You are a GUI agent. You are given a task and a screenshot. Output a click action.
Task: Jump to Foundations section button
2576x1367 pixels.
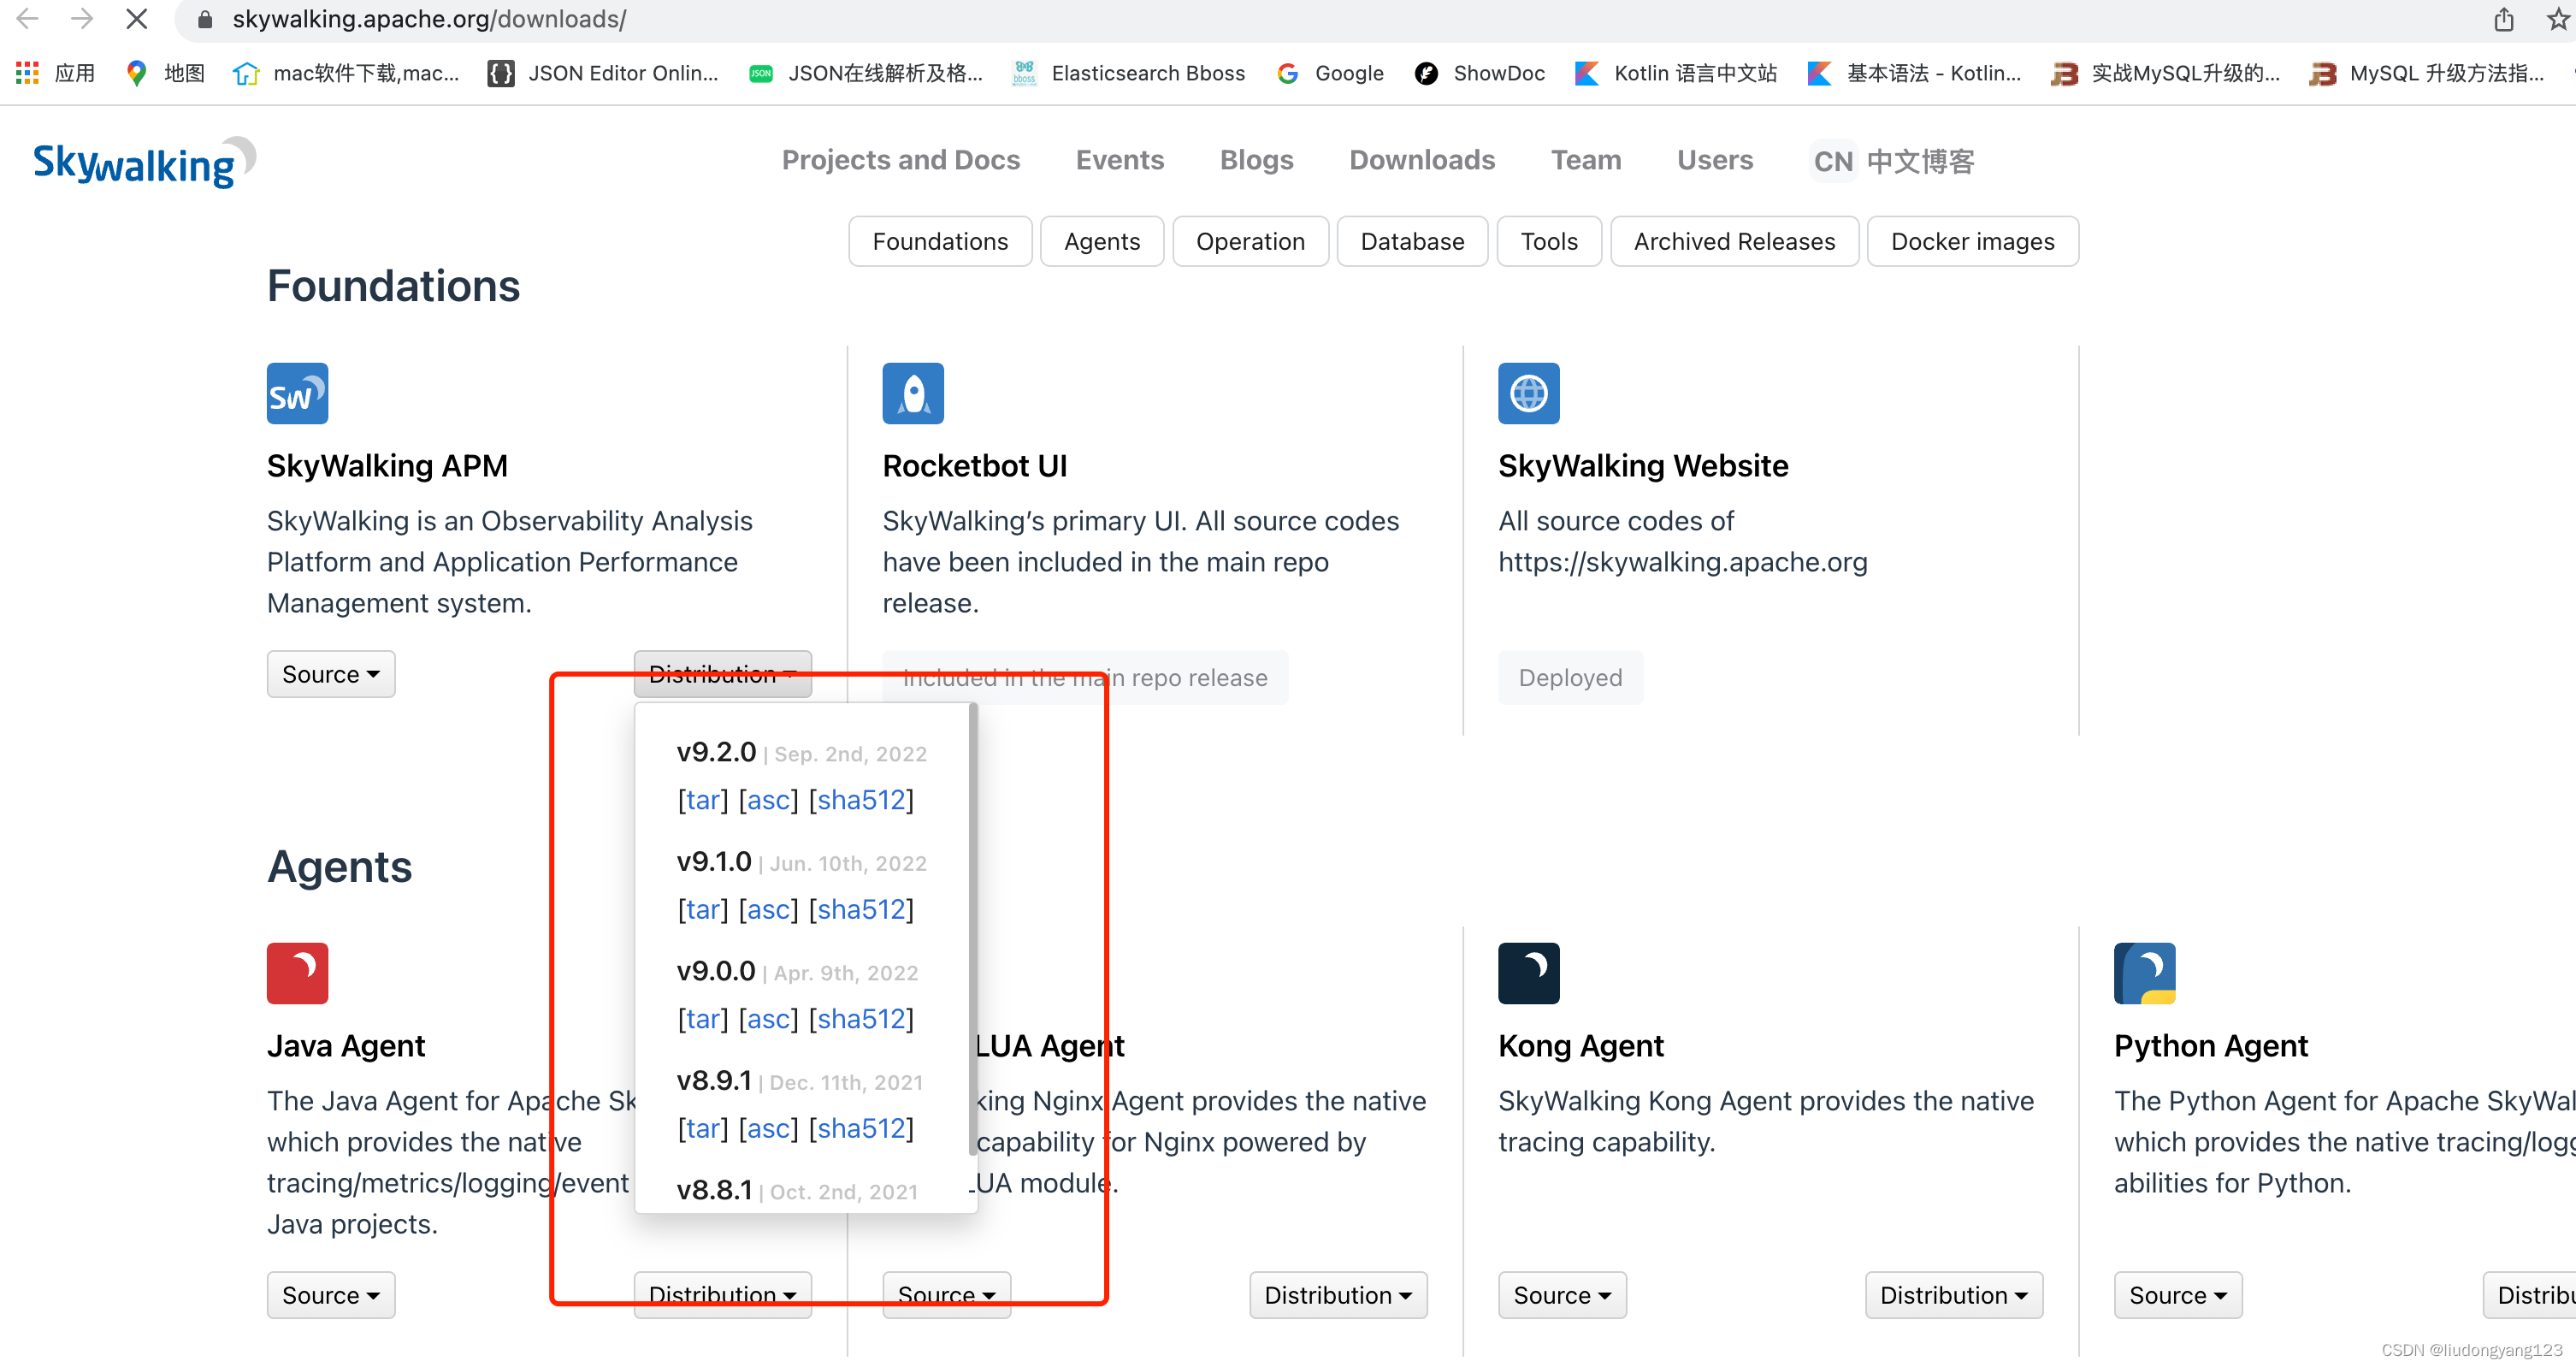pos(940,241)
